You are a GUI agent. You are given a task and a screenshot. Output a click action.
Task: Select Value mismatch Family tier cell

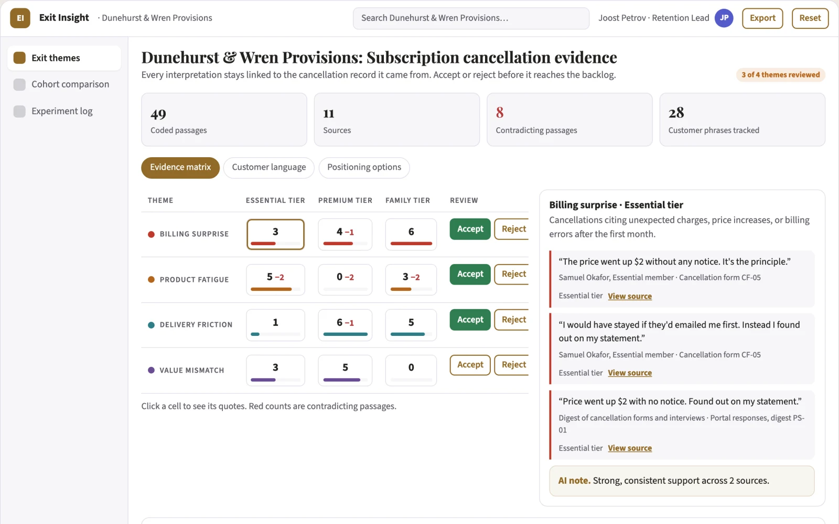411,370
